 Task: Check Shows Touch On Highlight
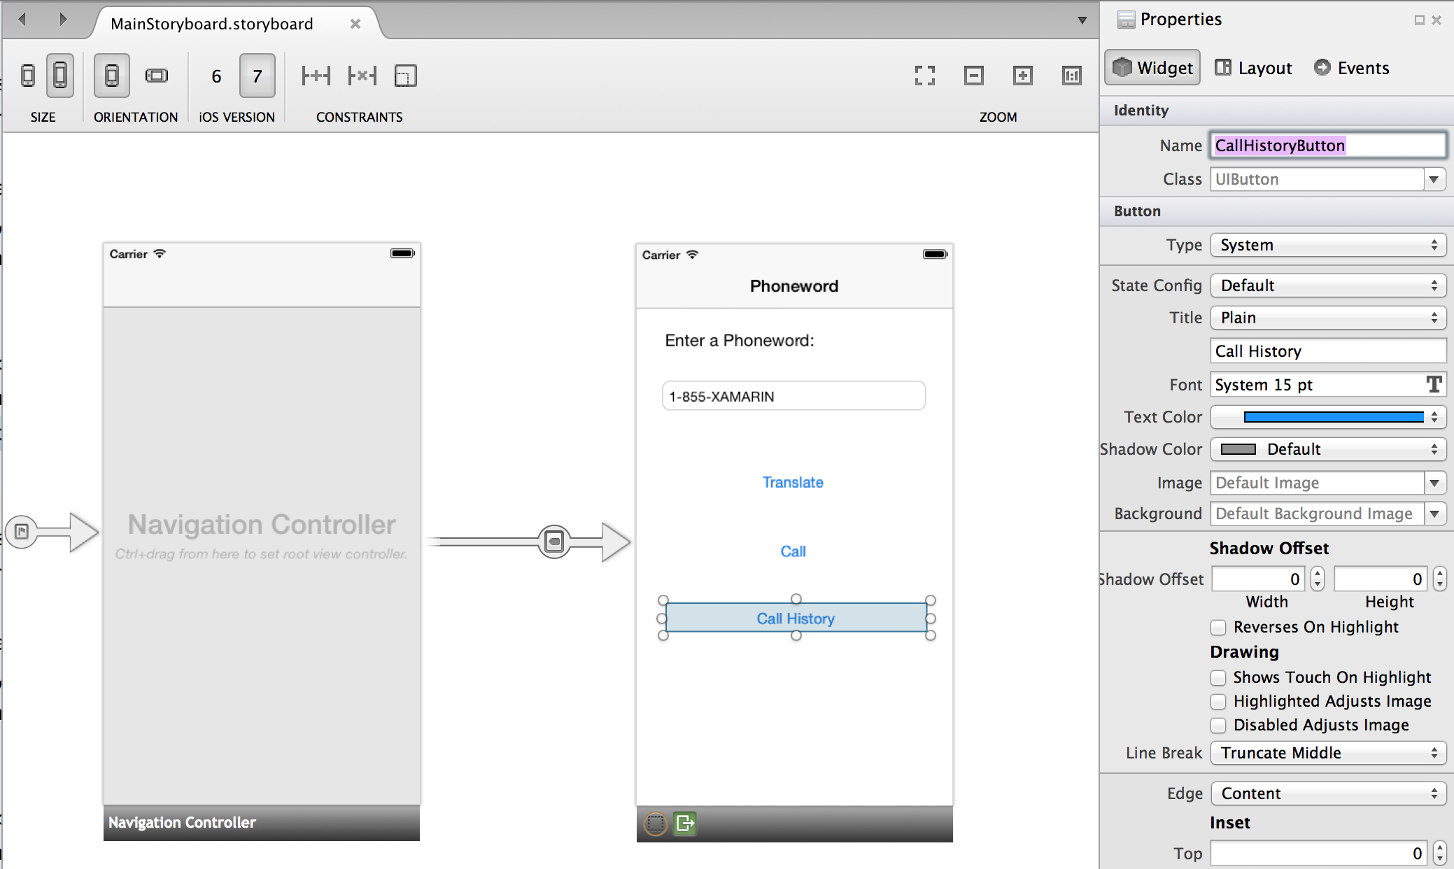click(1218, 677)
